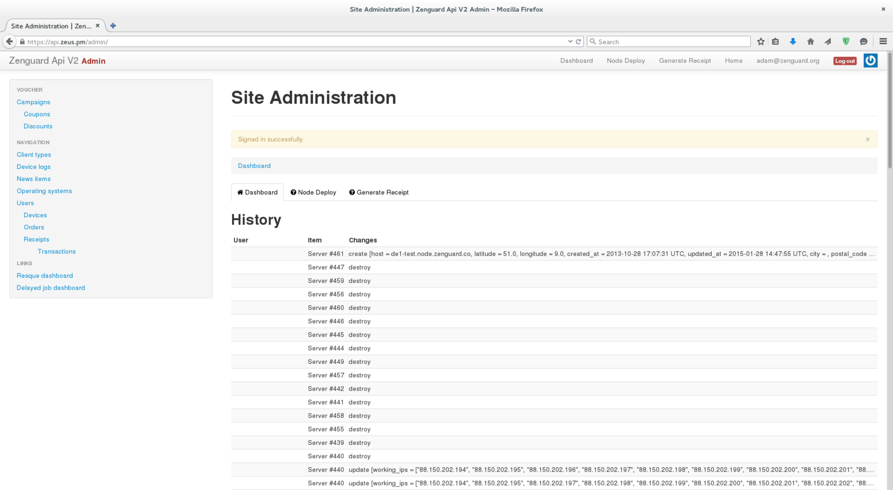This screenshot has height=490, width=893.
Task: Click the red Log out button
Action: (844, 61)
